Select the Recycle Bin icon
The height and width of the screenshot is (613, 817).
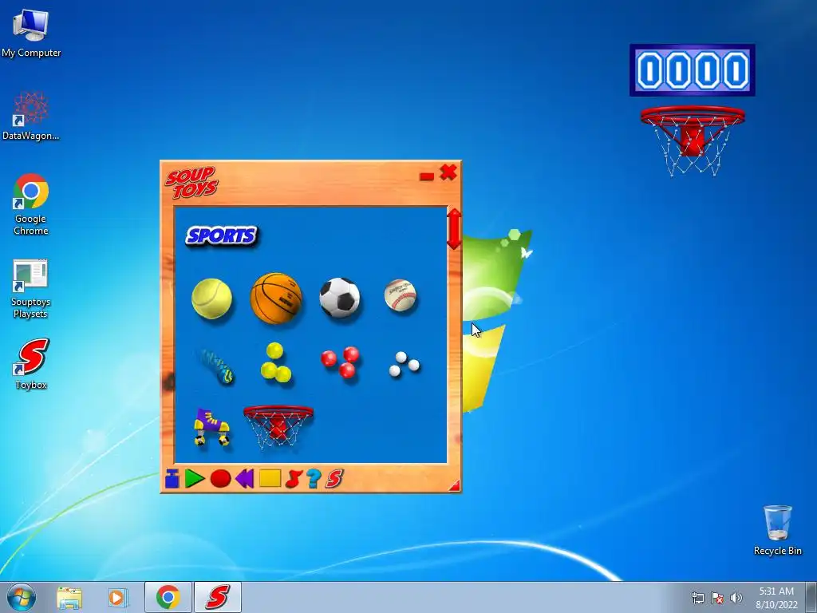click(777, 530)
